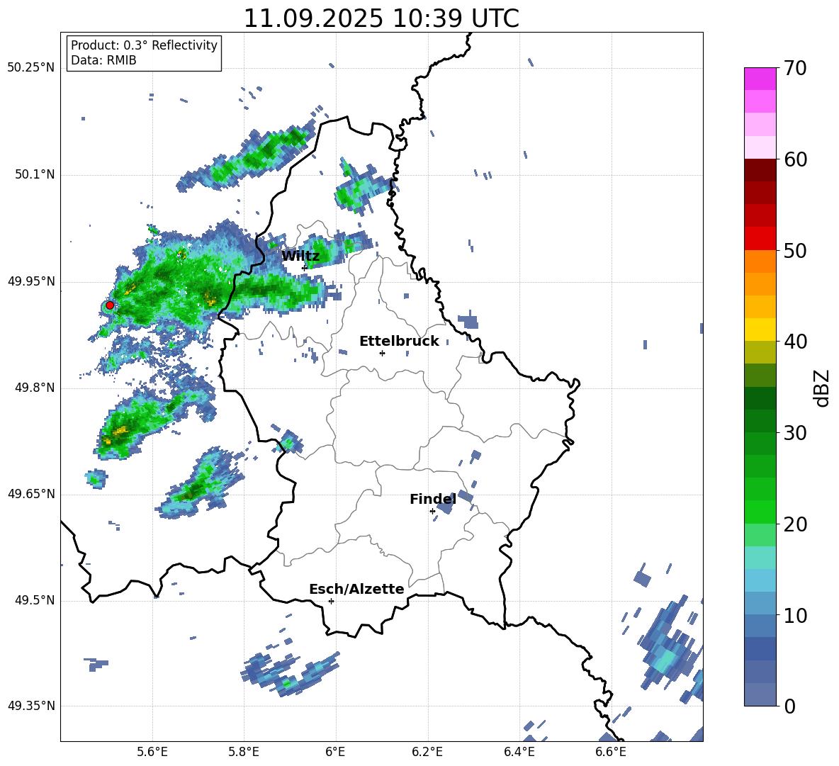Click the 50.25°N latitude label
839x766 pixels.
[31, 68]
